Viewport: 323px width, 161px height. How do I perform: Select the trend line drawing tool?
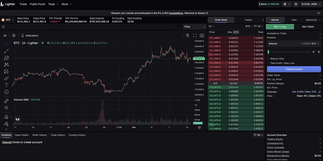tap(6, 51)
